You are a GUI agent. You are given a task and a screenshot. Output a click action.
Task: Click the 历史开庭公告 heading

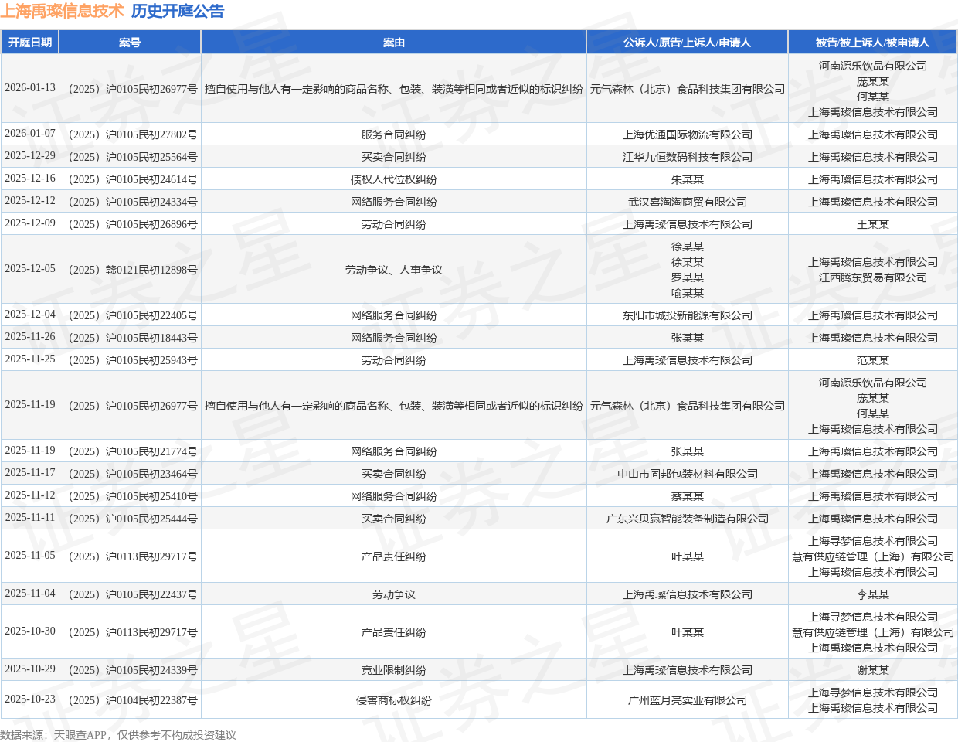point(178,11)
